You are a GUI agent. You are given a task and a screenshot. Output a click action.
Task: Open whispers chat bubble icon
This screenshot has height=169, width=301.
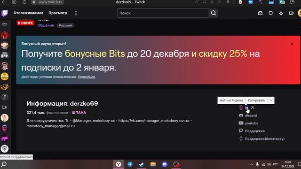[x=271, y=13]
